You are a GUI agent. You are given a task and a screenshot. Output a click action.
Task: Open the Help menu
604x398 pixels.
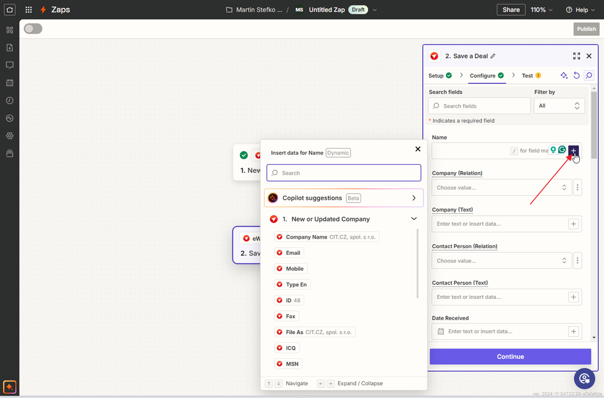[x=580, y=10]
